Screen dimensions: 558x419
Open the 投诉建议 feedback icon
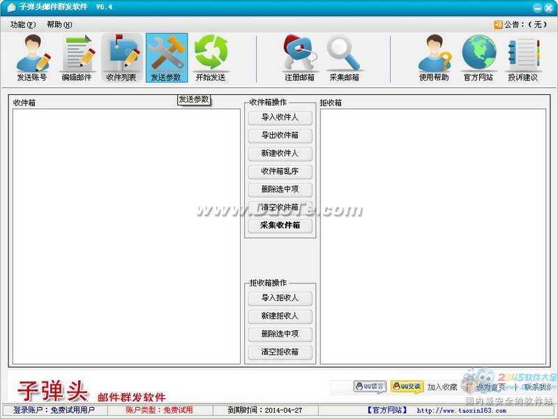522,58
